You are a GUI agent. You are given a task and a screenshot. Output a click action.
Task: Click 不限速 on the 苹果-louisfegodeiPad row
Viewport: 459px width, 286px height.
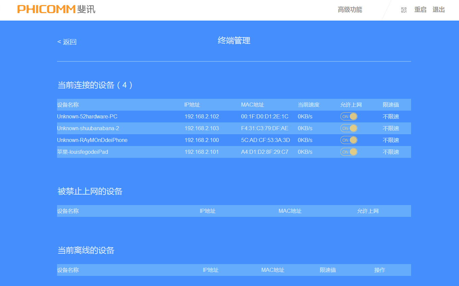391,152
